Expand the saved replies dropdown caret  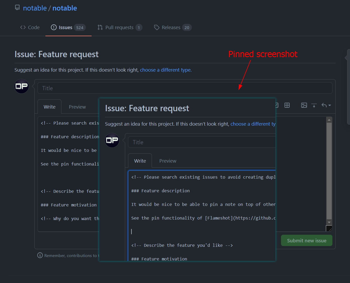[x=330, y=105]
